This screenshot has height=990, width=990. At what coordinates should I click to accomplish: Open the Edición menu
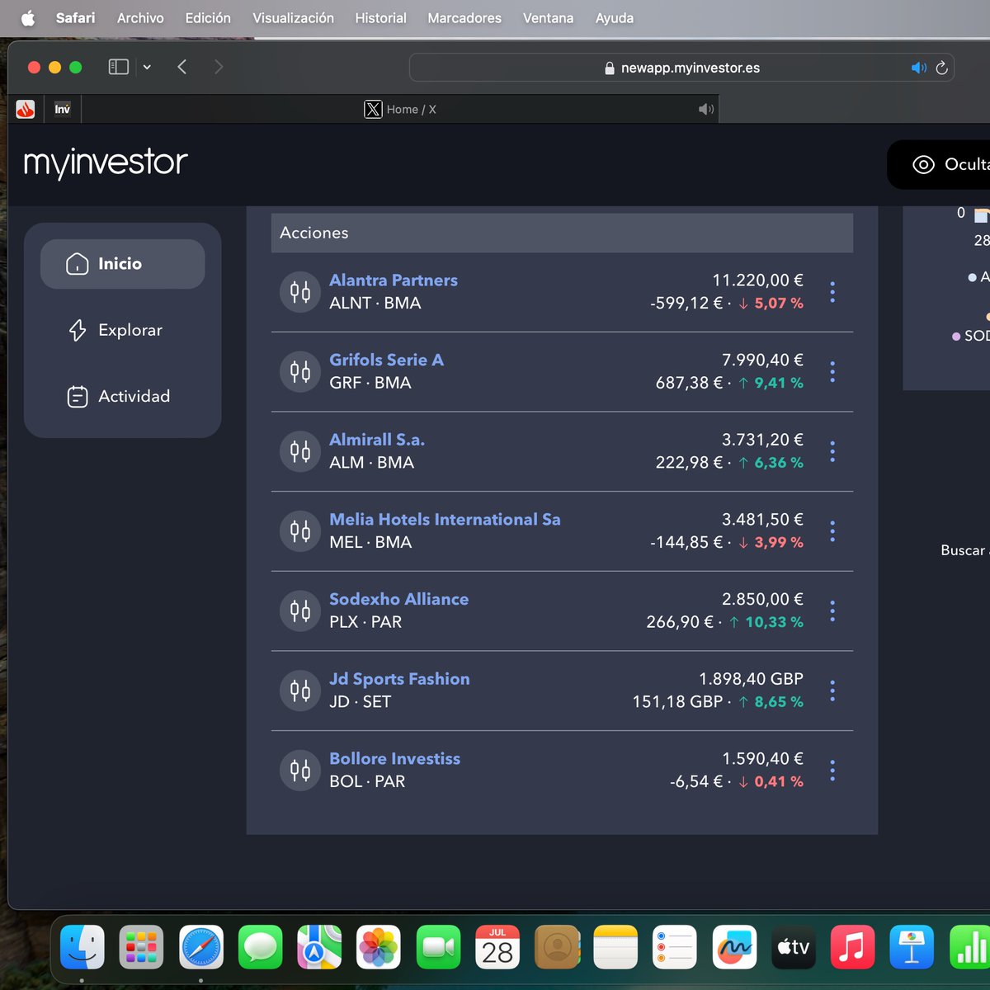click(208, 18)
